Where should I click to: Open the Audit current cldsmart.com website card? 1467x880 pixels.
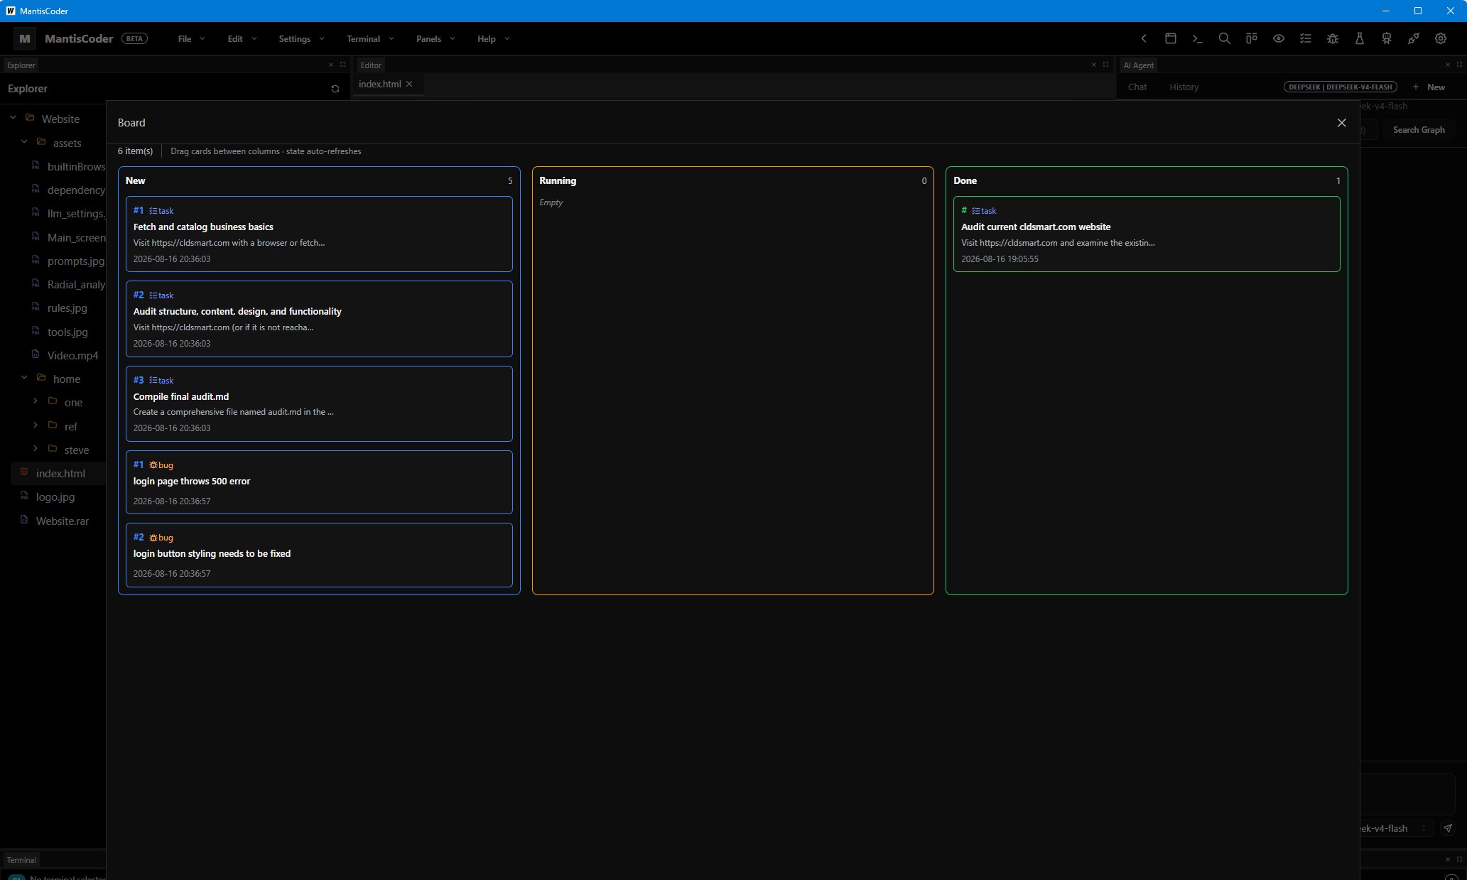pyautogui.click(x=1147, y=234)
